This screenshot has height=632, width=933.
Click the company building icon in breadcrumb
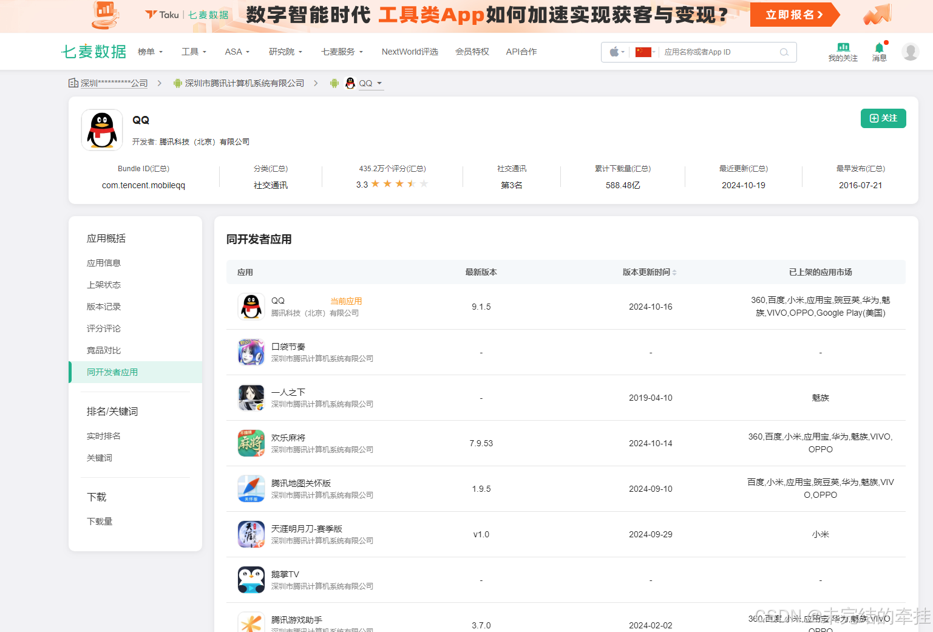pos(73,83)
